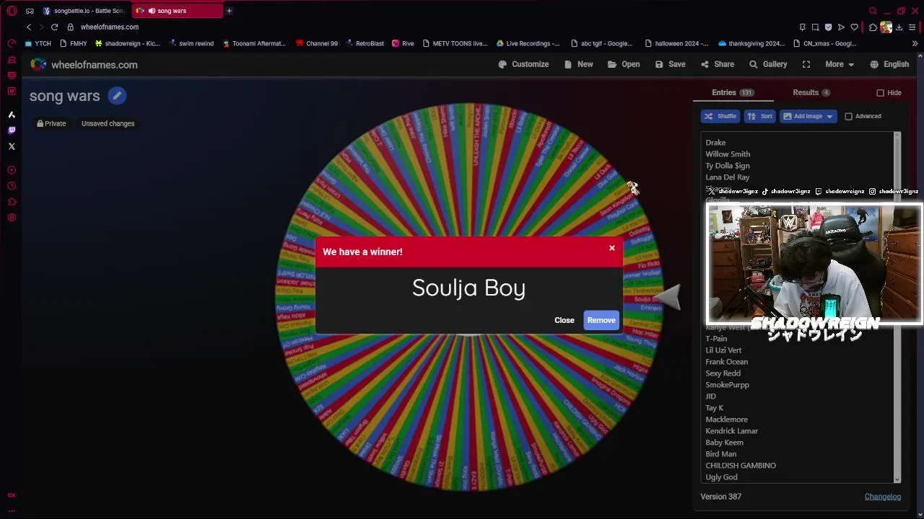
Task: Open Twitch in the Opera sidebar
Action: click(x=12, y=130)
